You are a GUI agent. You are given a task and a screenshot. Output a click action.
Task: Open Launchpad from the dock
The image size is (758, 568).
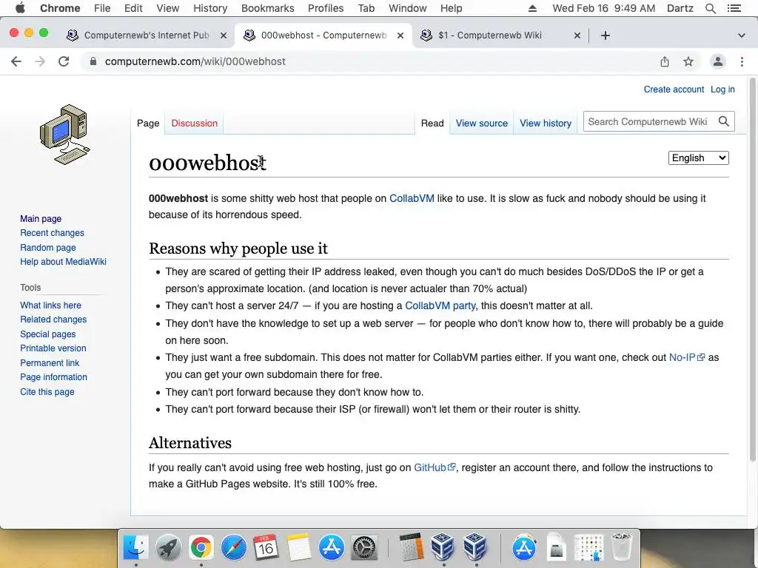(168, 547)
